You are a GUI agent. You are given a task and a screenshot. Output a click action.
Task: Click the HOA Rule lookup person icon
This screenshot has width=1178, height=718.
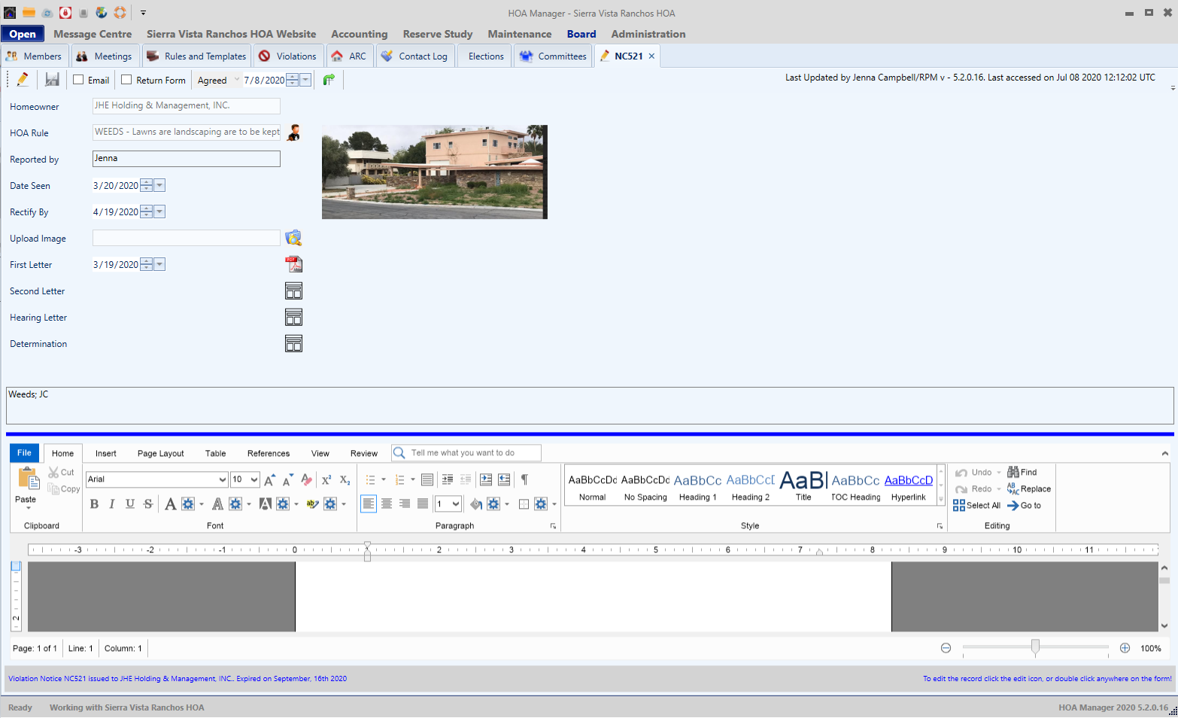294,132
